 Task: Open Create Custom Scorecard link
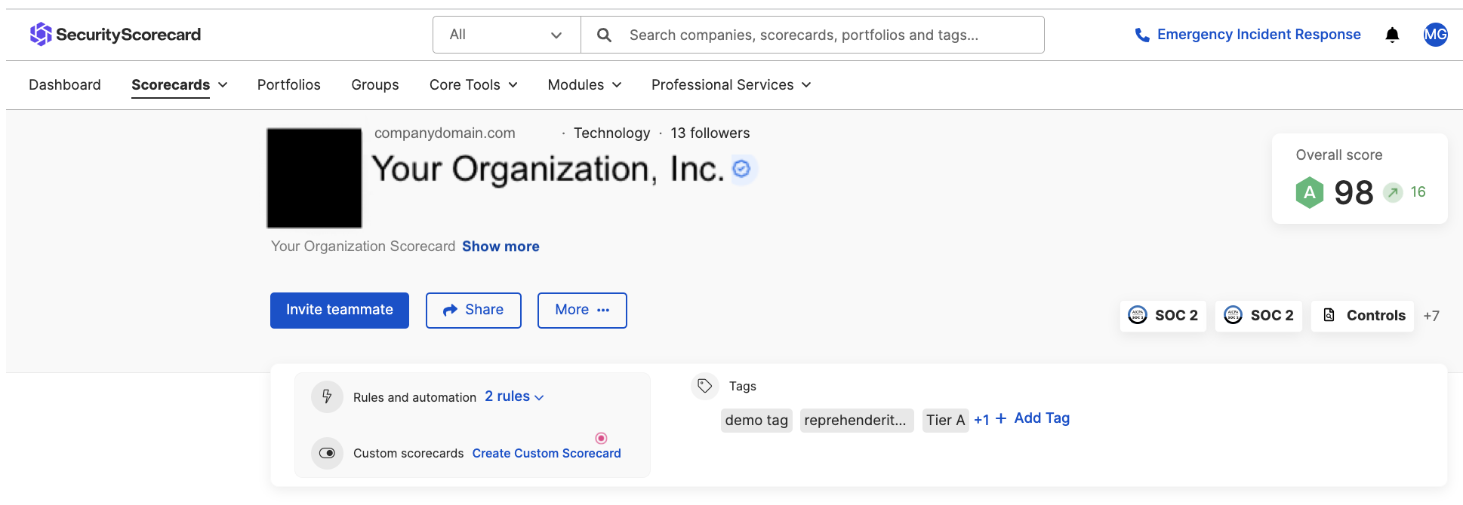tap(547, 453)
